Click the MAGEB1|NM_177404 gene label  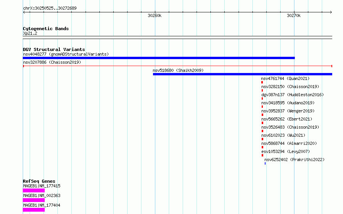(x=42, y=205)
